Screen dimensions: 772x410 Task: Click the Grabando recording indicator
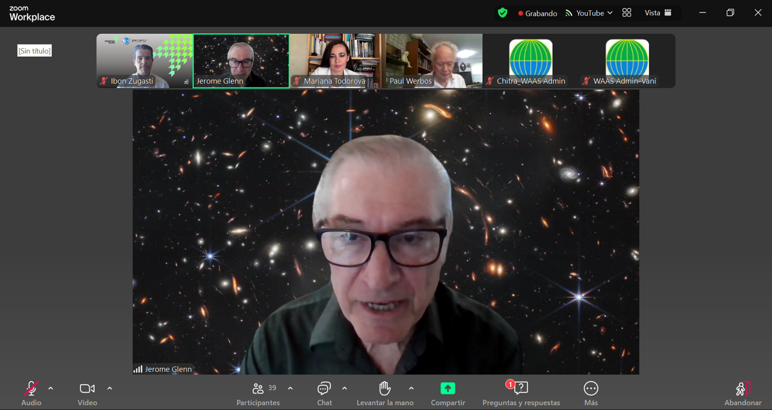point(537,13)
